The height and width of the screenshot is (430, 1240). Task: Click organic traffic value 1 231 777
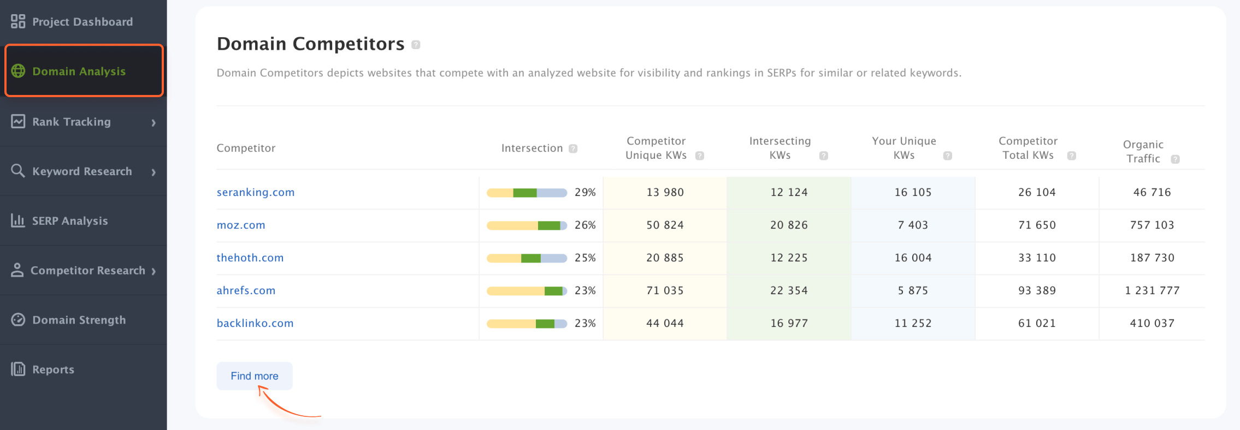(1152, 290)
